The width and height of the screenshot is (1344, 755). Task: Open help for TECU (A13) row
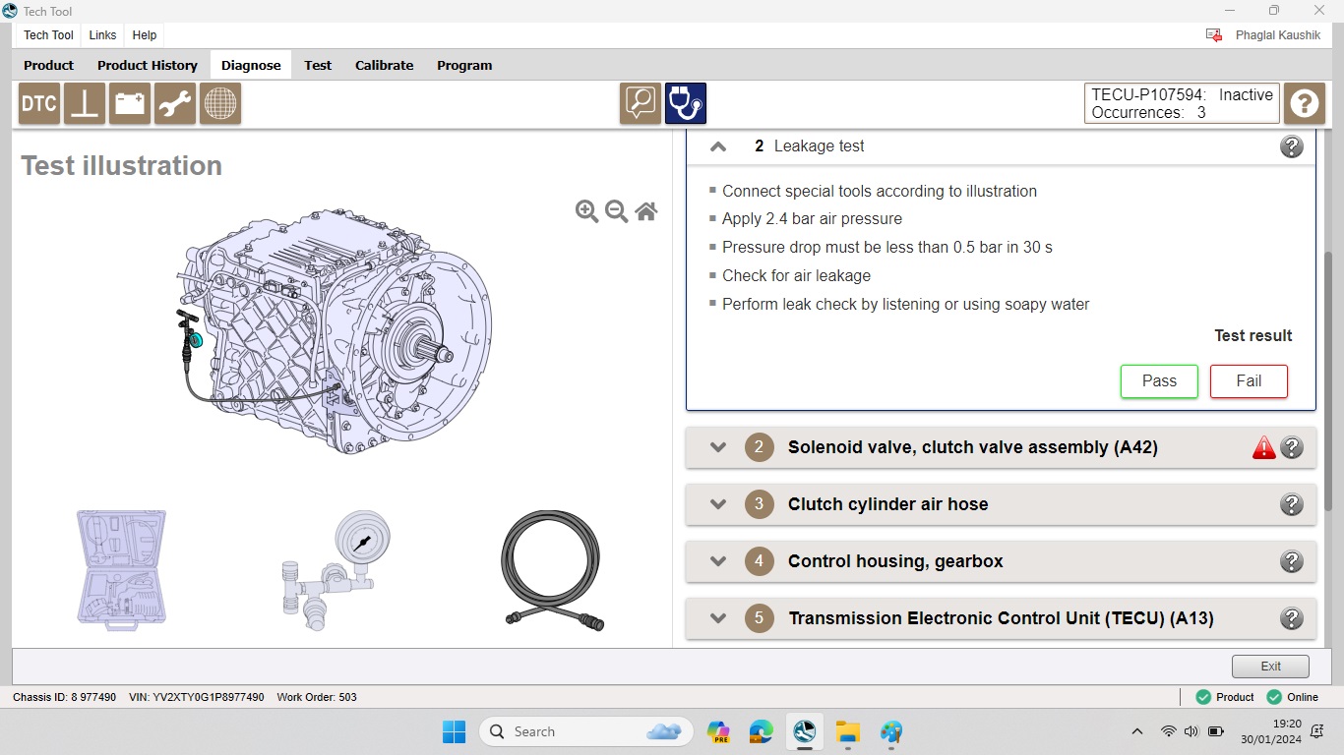(1292, 618)
